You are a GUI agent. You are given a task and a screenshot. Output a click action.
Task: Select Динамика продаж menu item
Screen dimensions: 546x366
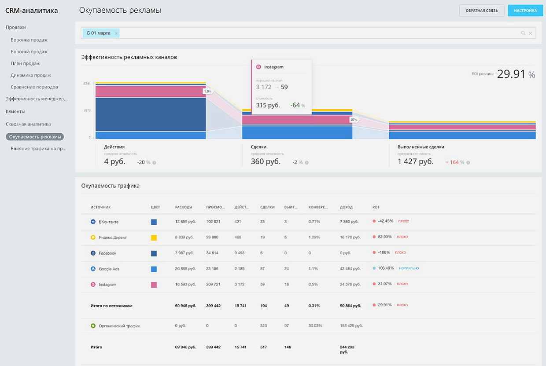tap(30, 75)
